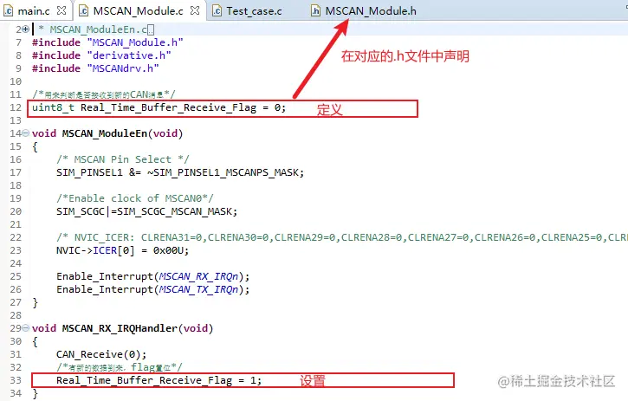Image resolution: width=628 pixels, height=401 pixels.
Task: Close the MSCAN_Module.c tab
Action: (x=195, y=10)
